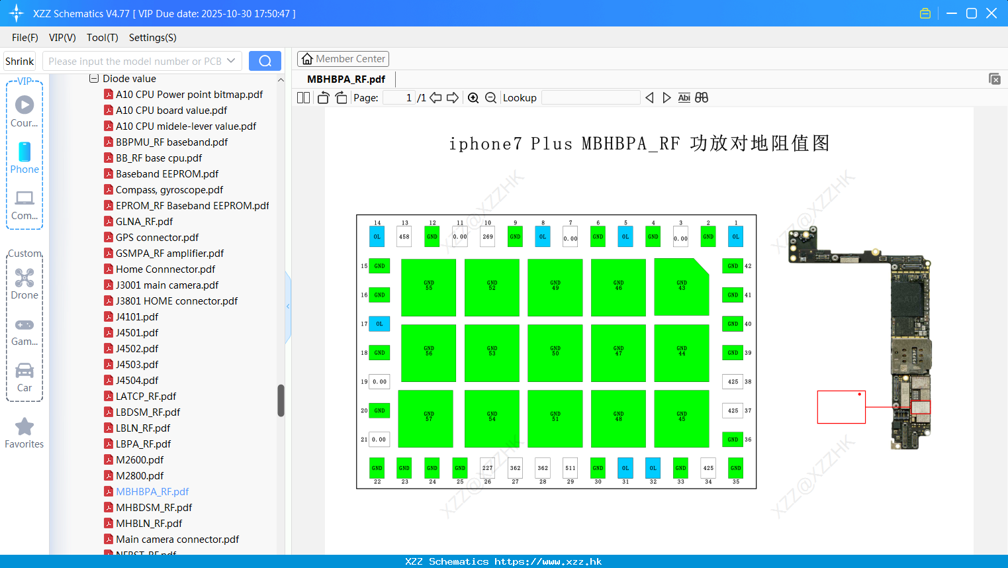Find the previous lookup match
Image resolution: width=1008 pixels, height=568 pixels.
point(649,98)
